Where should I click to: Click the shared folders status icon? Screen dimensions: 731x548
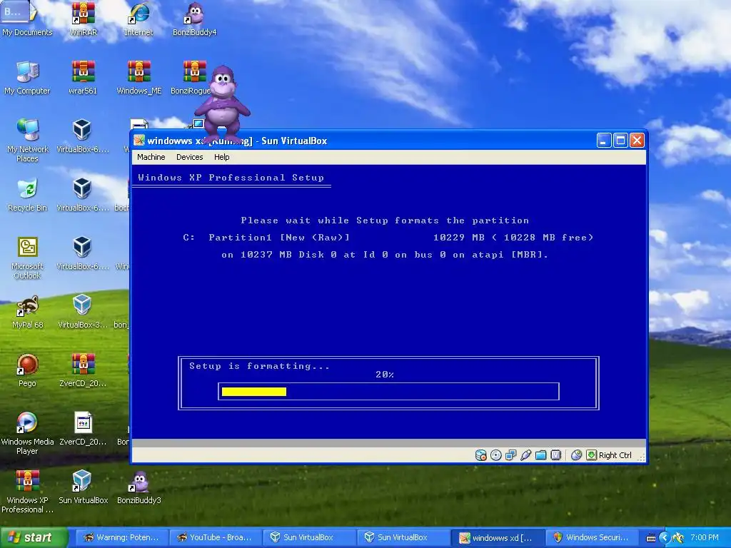point(541,455)
